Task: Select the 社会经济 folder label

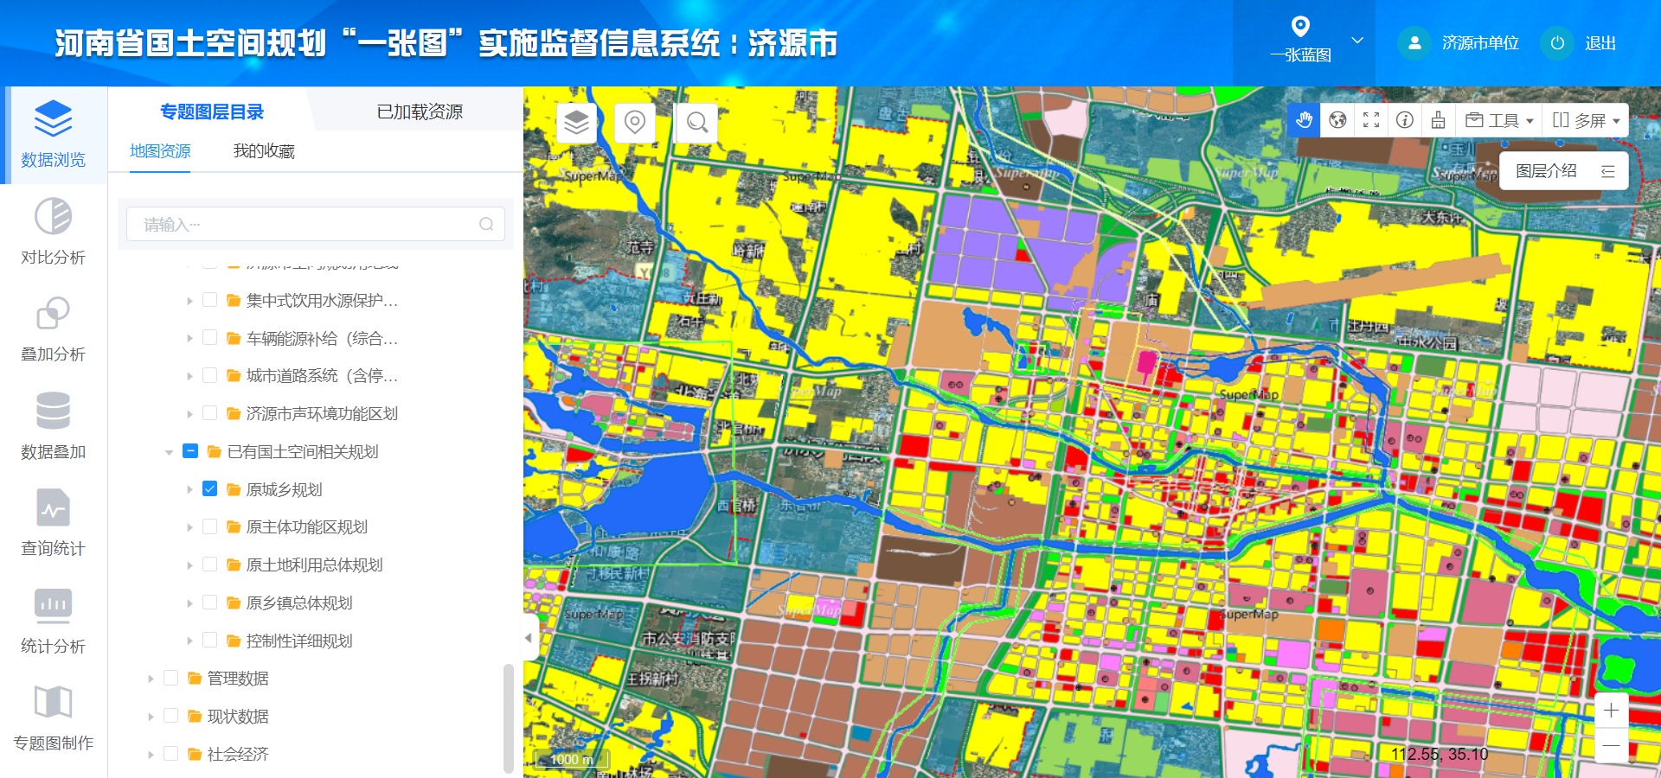Action: (238, 754)
